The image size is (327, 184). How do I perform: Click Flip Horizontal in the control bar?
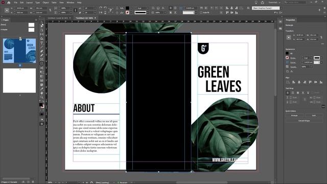pyautogui.click(x=101, y=12)
